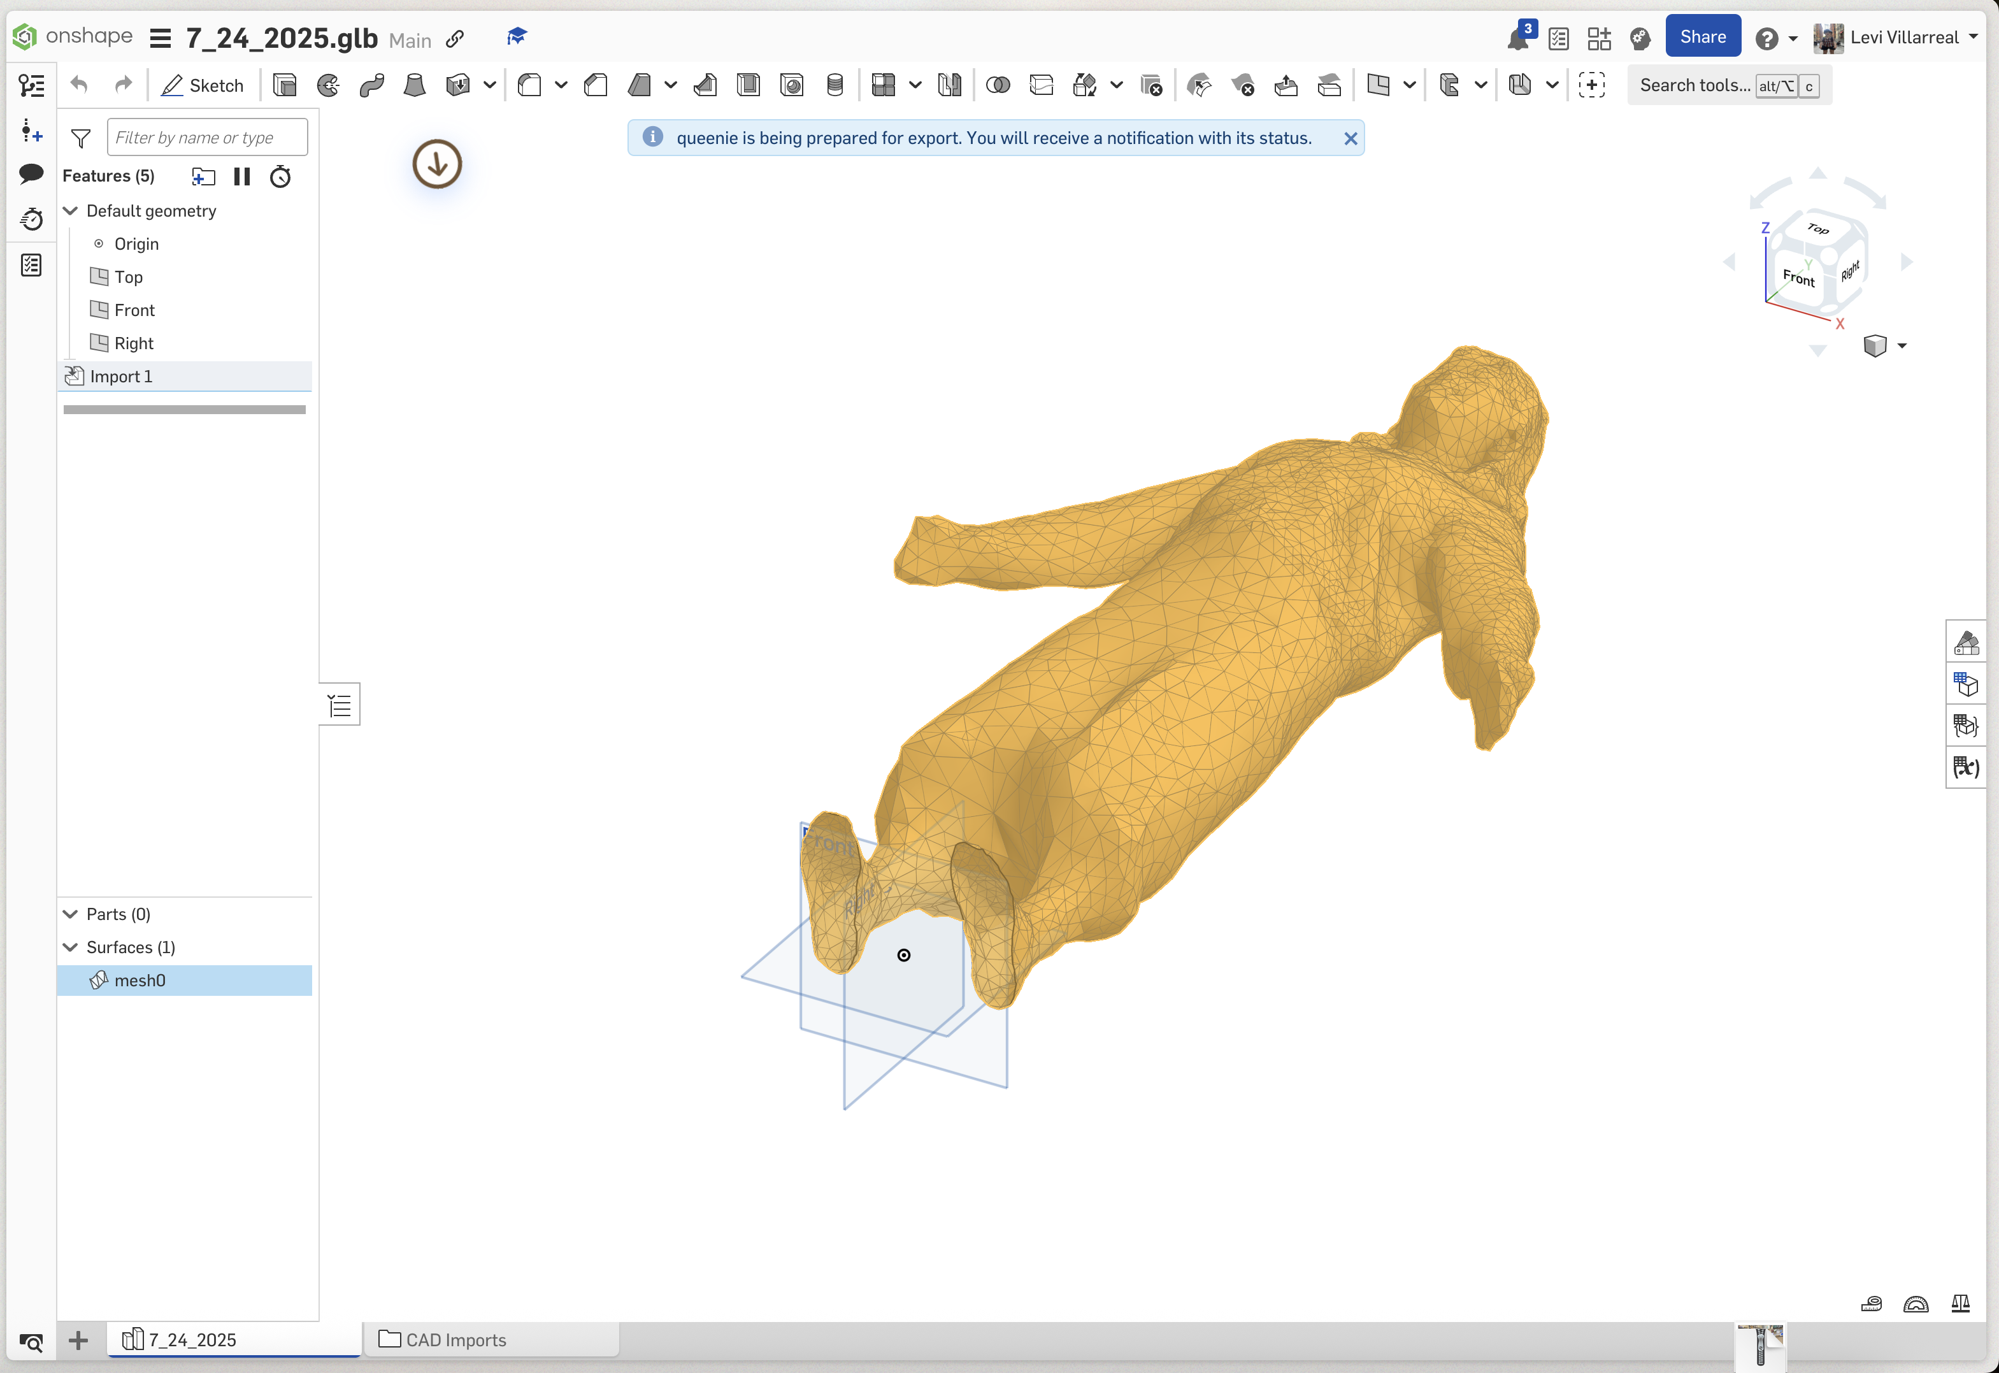The width and height of the screenshot is (1999, 1373).
Task: Open the App Store grid icon
Action: [x=1599, y=38]
